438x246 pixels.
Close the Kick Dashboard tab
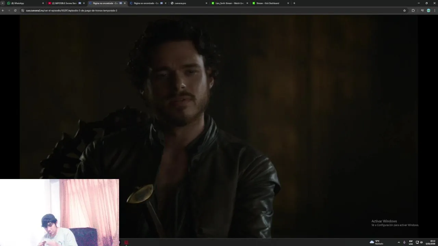click(288, 3)
